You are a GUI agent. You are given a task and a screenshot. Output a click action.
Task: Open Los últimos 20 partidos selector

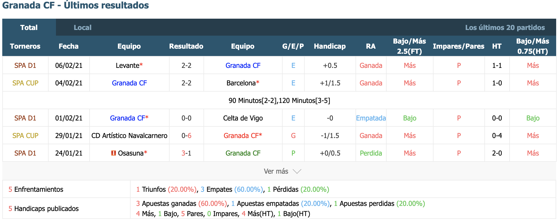tap(505, 27)
